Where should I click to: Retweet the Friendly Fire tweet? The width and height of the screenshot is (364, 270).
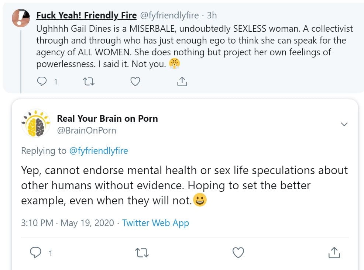point(89,82)
